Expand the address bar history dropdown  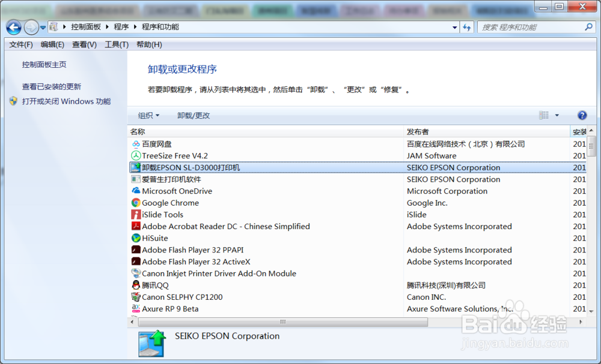coord(454,27)
